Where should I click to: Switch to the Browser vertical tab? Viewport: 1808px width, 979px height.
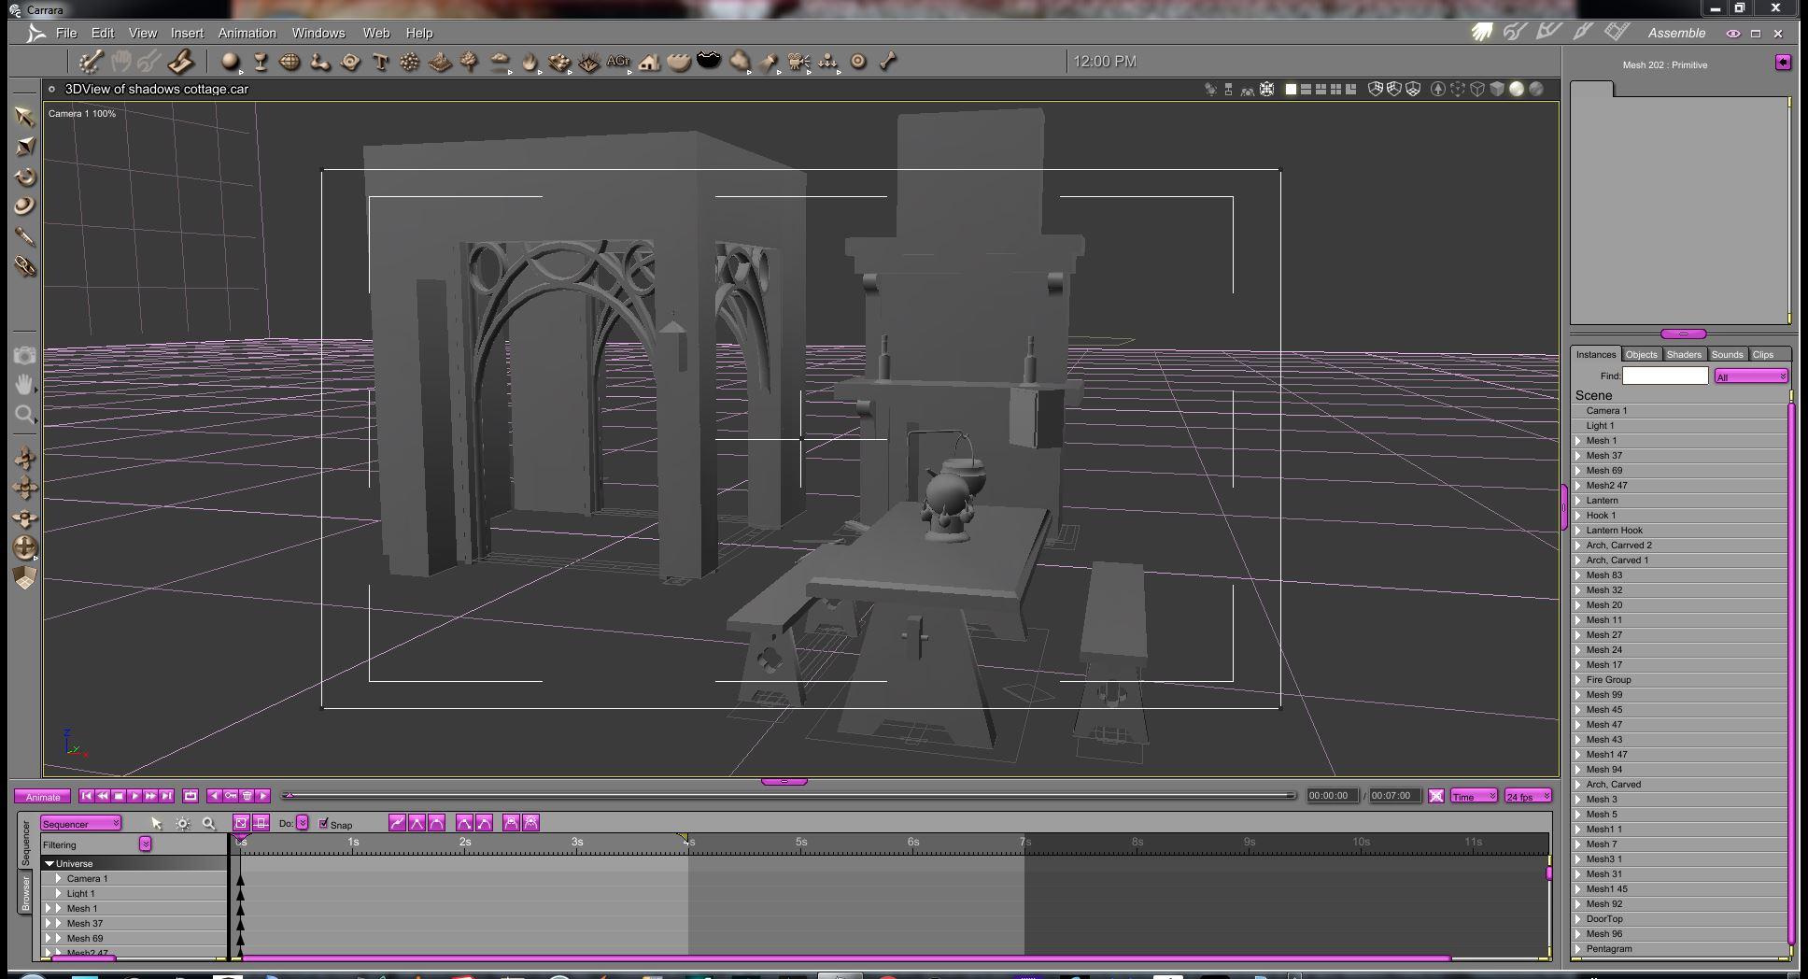[x=26, y=894]
